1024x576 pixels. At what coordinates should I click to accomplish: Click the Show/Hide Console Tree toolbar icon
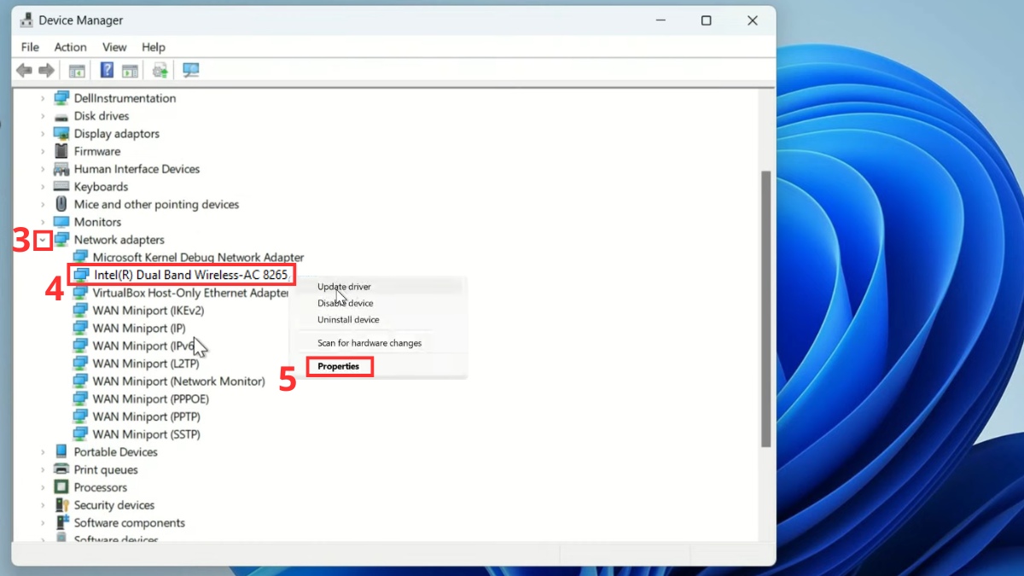point(78,70)
